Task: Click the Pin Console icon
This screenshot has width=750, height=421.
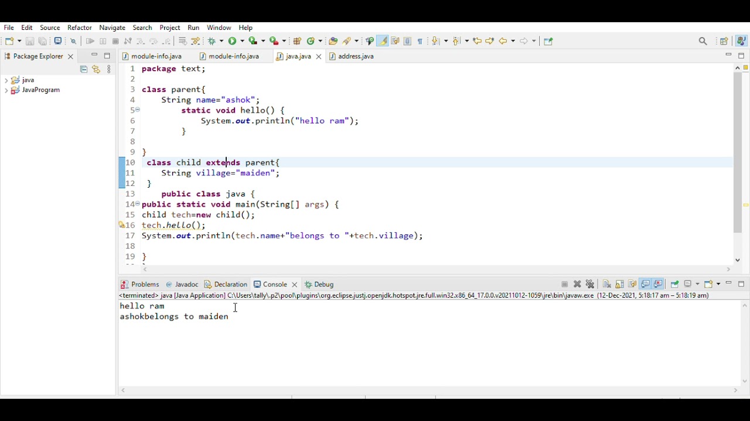Action: tap(674, 284)
